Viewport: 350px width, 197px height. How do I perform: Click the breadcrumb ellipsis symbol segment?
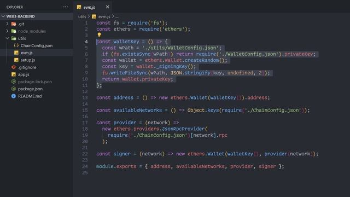[x=117, y=17]
